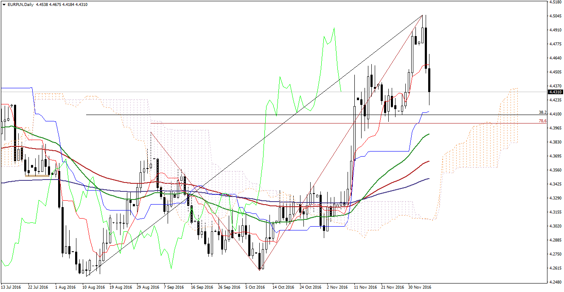This screenshot has height=292, width=564.
Task: Click the 4.4640 price axis label
Action: (555, 58)
